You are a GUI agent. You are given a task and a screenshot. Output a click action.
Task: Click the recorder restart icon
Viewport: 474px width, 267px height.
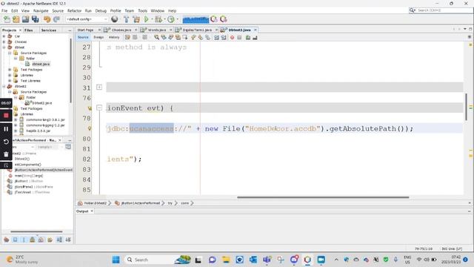click(6, 142)
